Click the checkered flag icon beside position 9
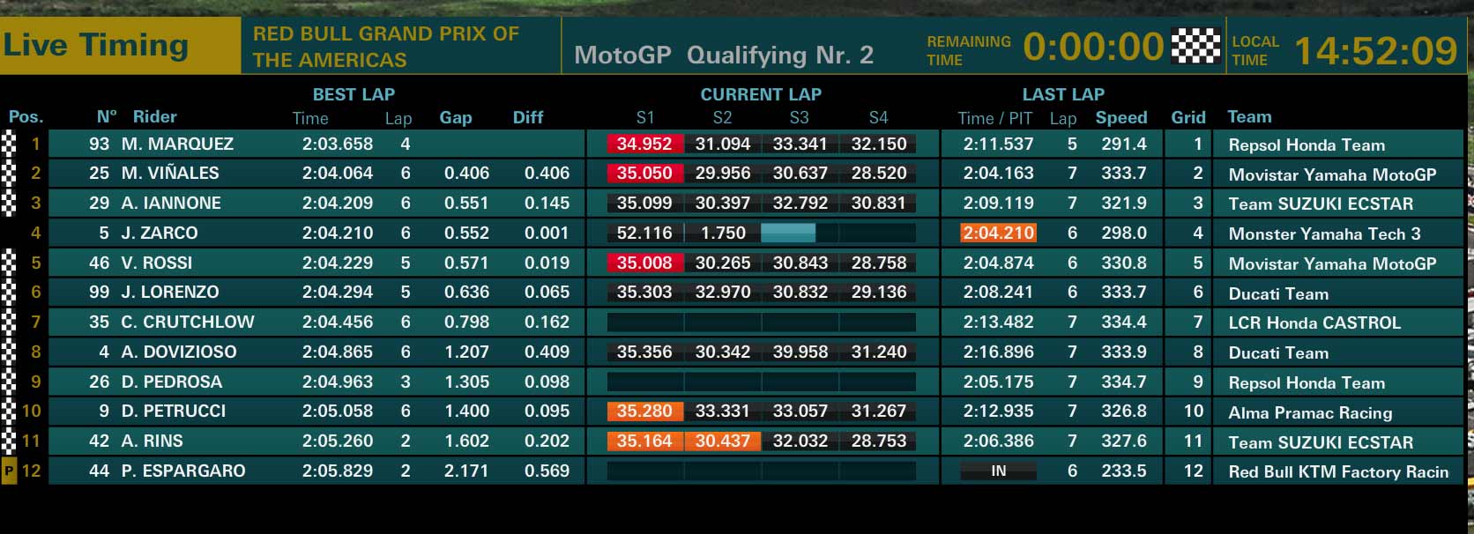The width and height of the screenshot is (1474, 534). coord(9,382)
